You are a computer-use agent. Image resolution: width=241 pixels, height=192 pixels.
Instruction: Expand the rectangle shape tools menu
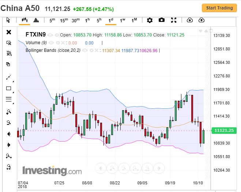point(9,88)
